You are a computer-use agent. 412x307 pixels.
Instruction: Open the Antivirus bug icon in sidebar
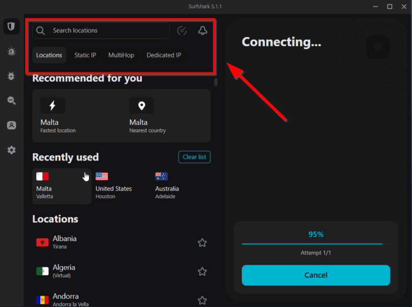click(x=11, y=76)
